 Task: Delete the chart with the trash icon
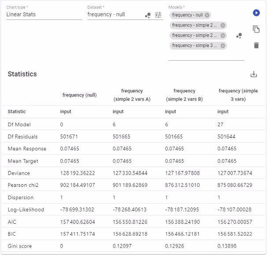point(256,45)
